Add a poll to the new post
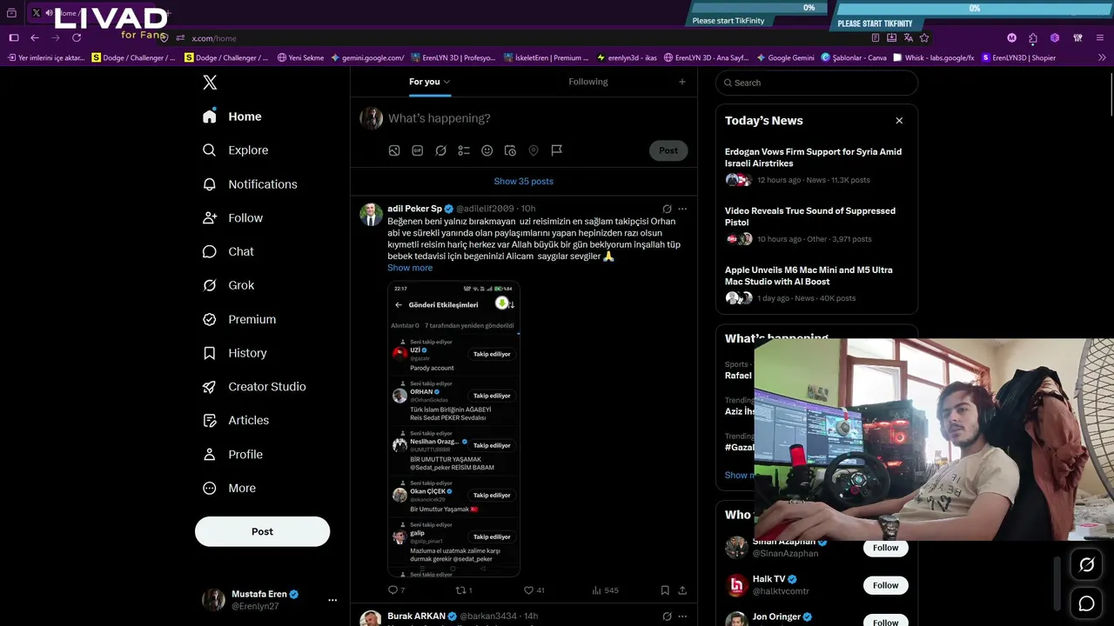This screenshot has width=1114, height=626. pyautogui.click(x=464, y=150)
